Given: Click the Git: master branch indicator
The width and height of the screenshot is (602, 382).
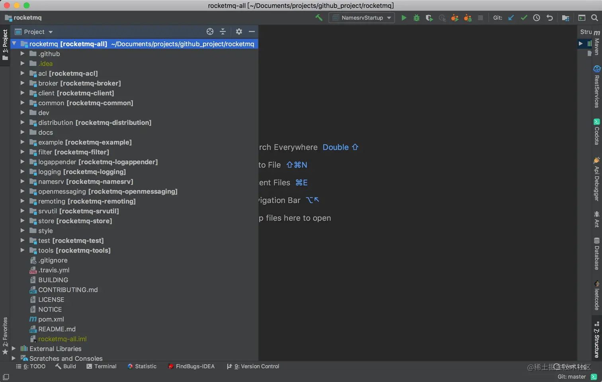Looking at the screenshot, I should click(x=572, y=377).
